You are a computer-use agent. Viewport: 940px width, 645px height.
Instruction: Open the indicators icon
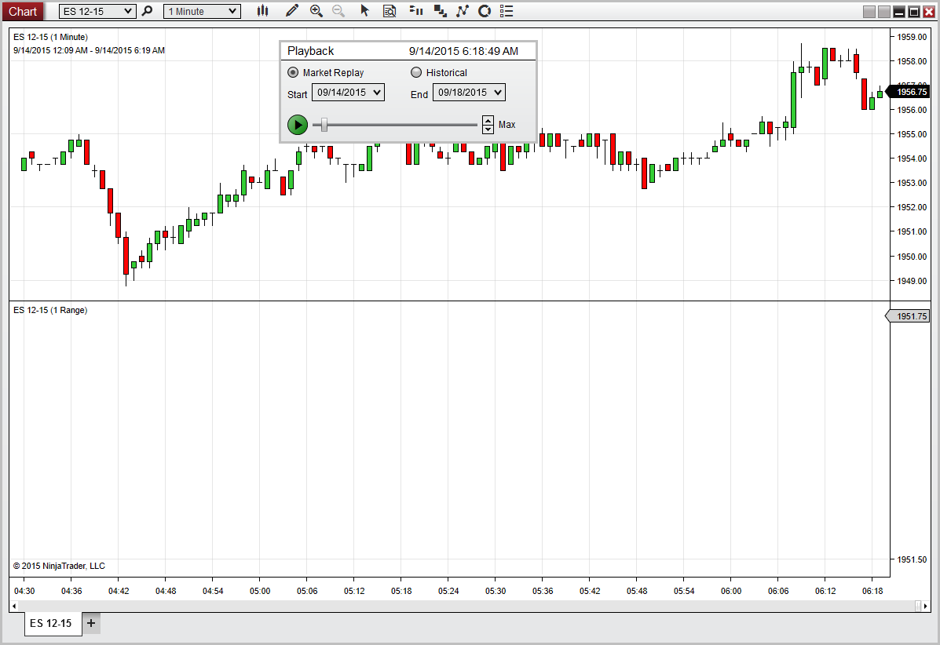(463, 11)
